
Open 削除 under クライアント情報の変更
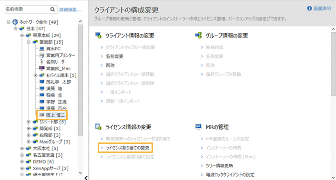point(110,66)
